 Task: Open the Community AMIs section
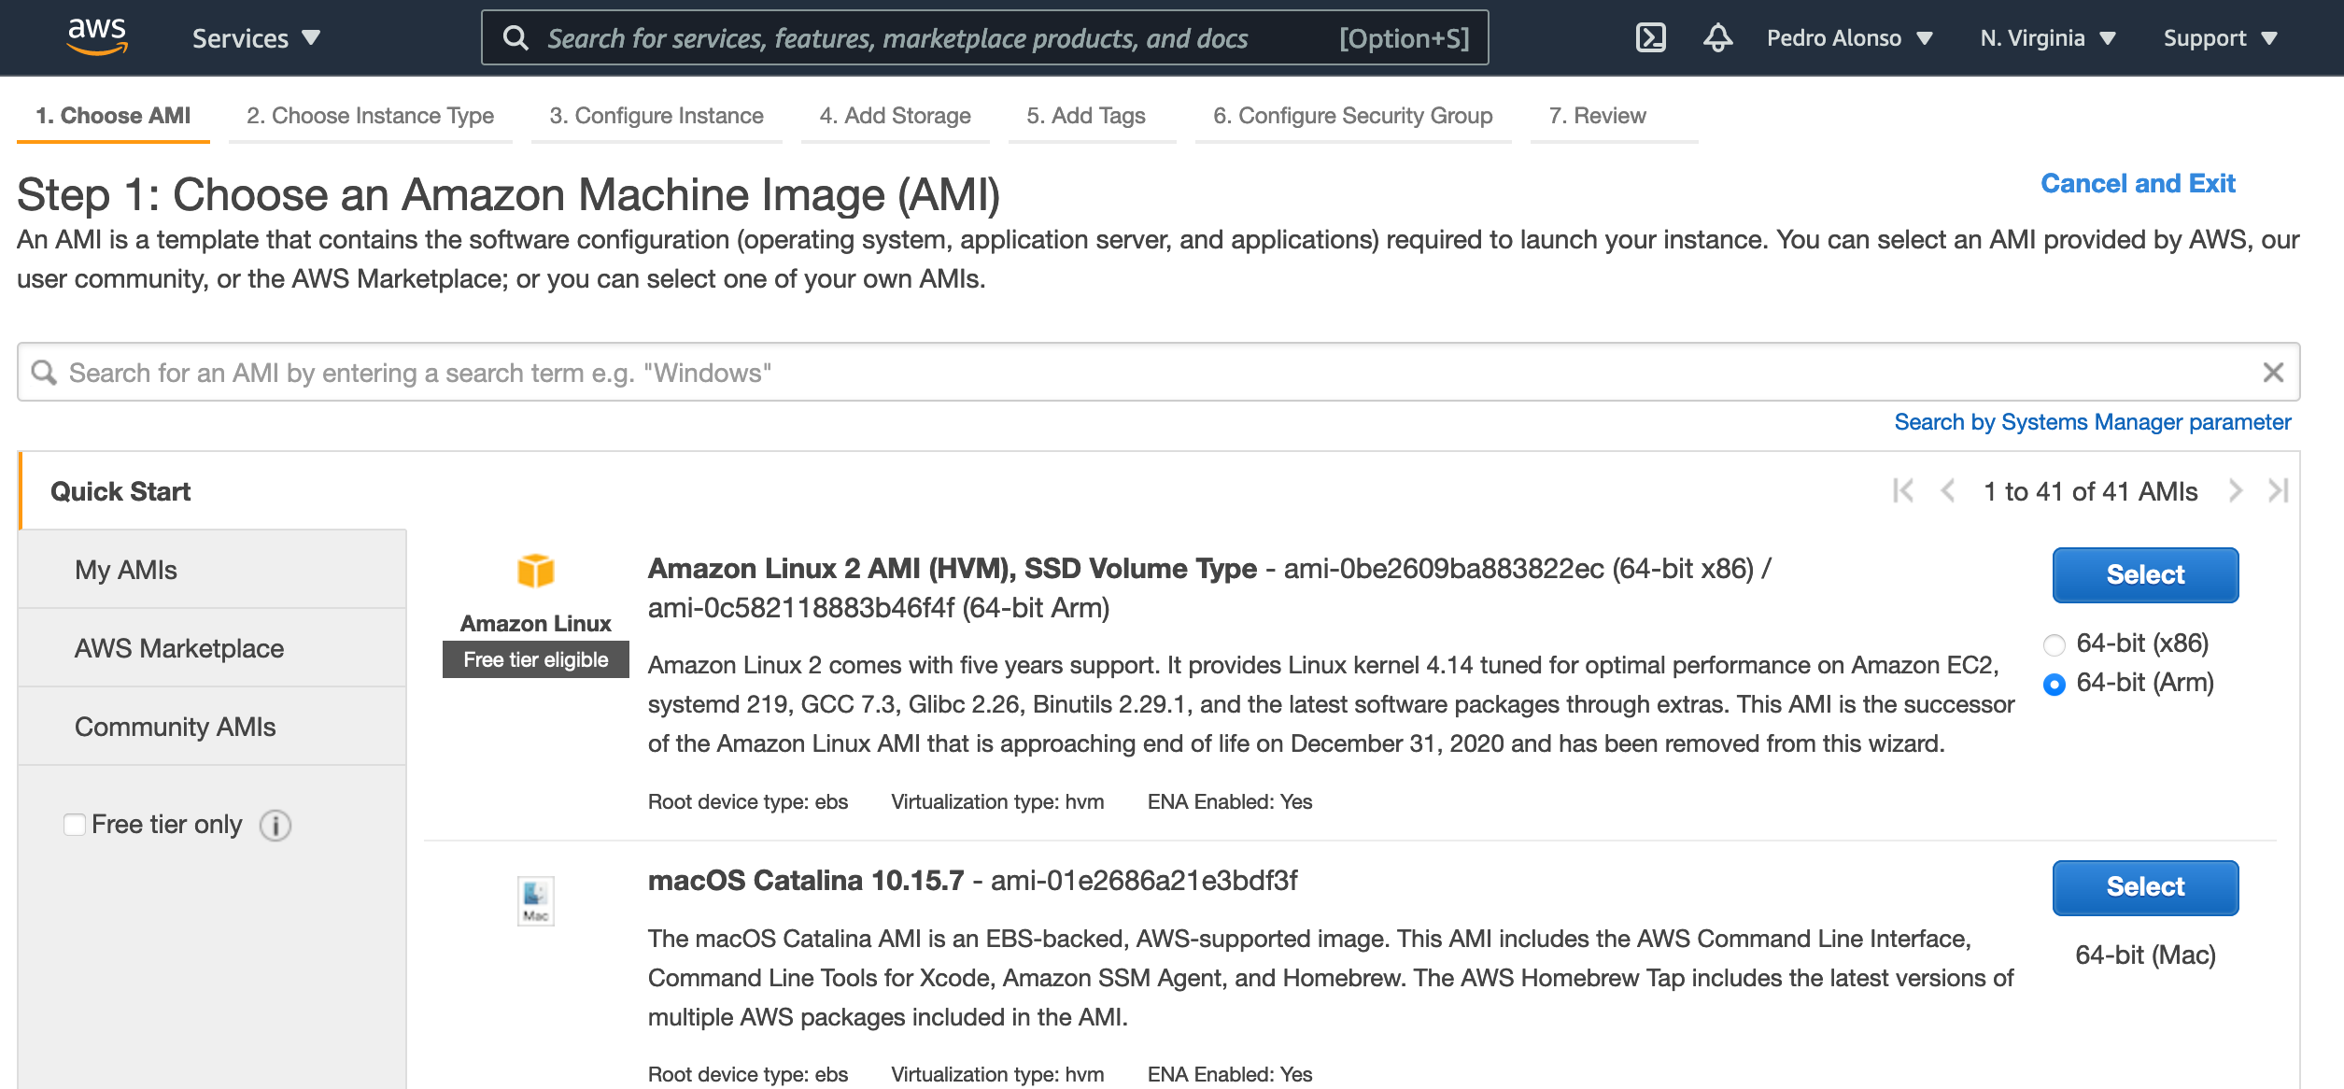click(x=176, y=727)
